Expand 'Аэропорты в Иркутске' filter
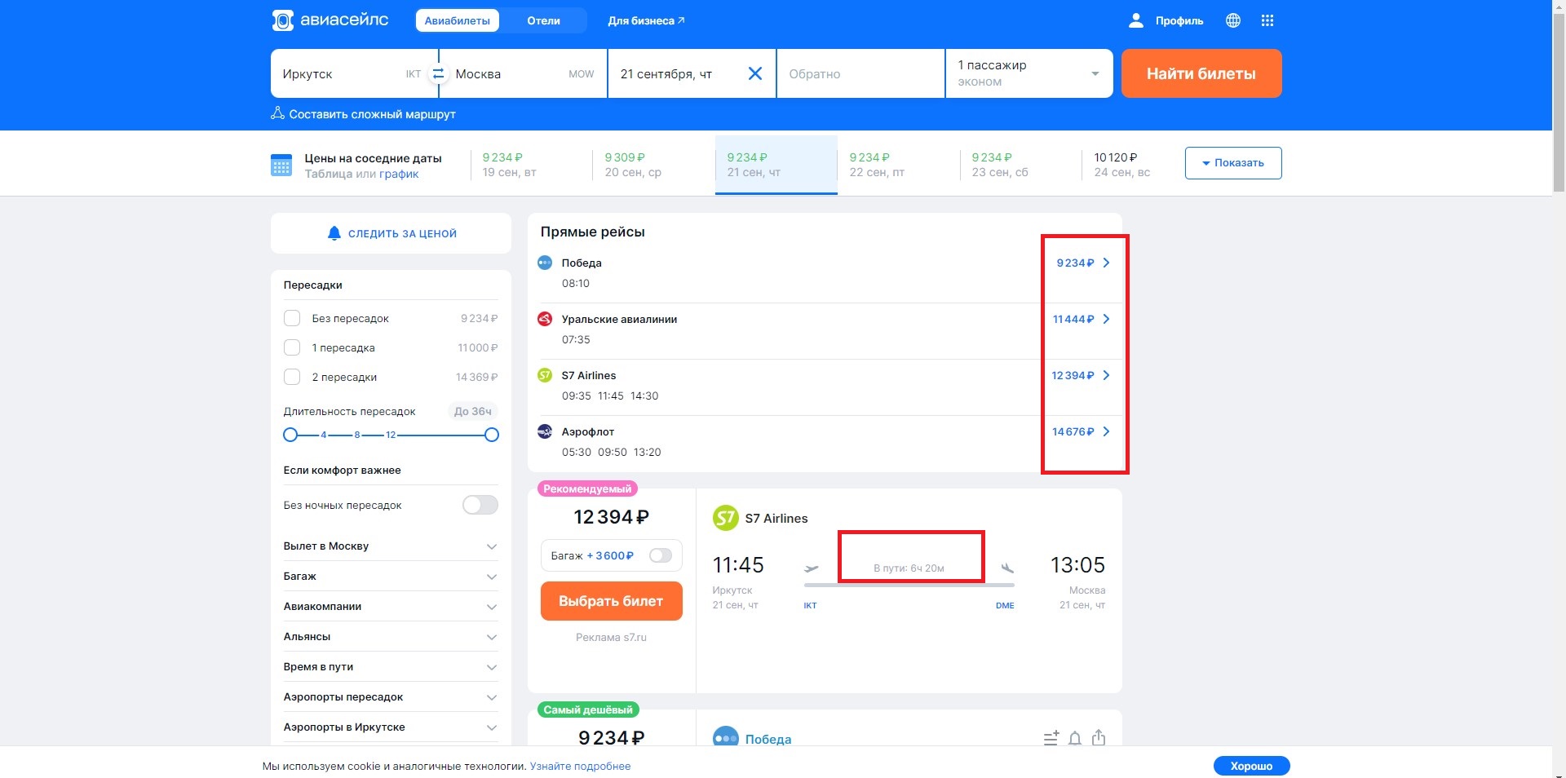 click(x=390, y=727)
